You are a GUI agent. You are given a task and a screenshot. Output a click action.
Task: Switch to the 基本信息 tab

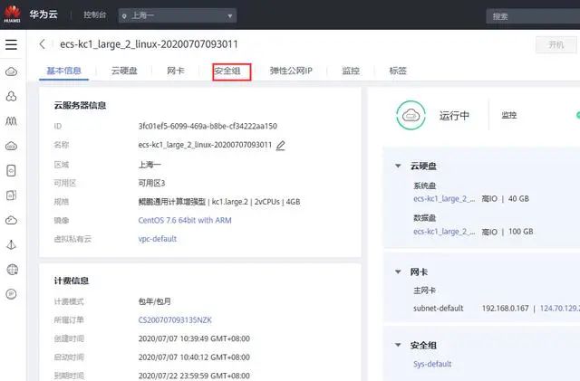click(63, 71)
